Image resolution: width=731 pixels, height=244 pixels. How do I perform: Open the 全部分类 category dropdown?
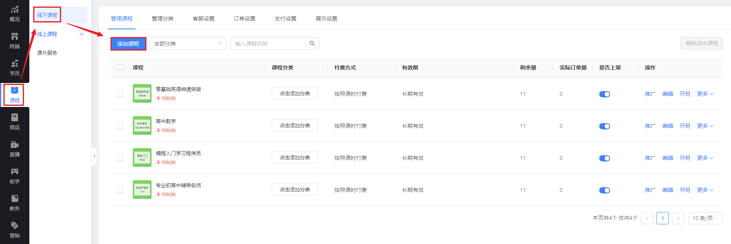[188, 43]
